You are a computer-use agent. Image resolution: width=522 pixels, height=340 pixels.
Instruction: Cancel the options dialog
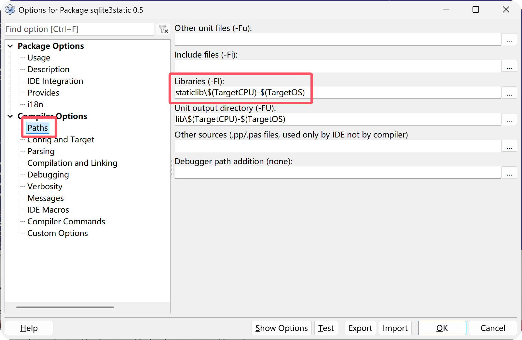click(493, 328)
